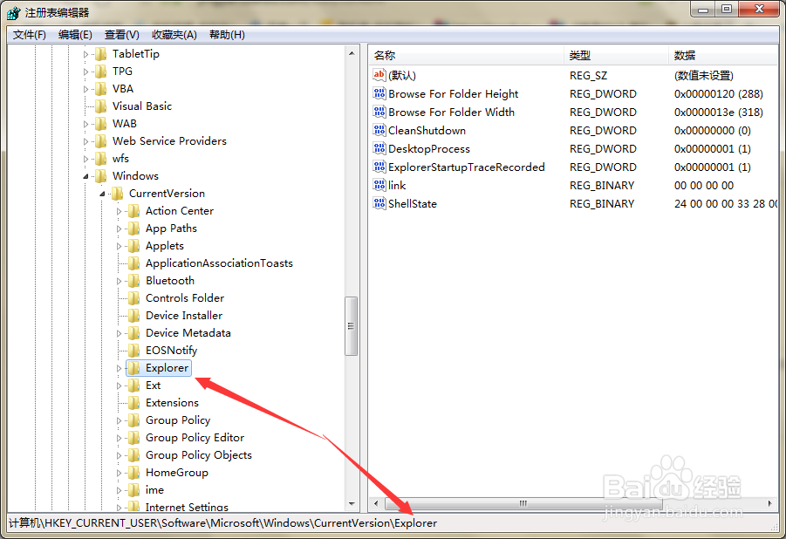Viewport: 786px width, 539px height.
Task: Sort values by 类型 column header
Action: 616,55
